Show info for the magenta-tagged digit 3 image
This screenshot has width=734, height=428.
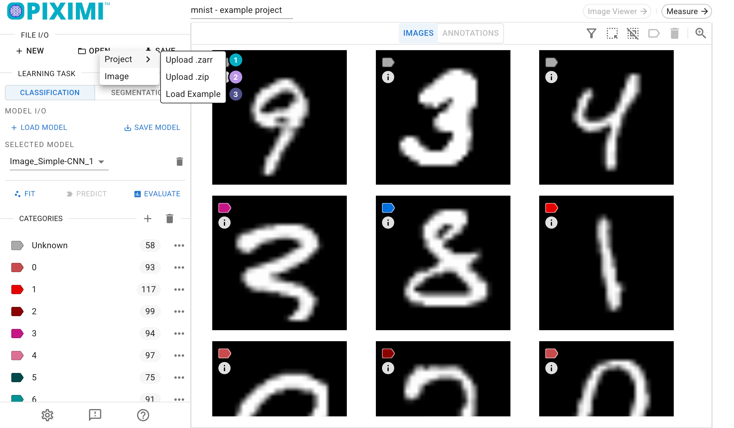(x=224, y=223)
